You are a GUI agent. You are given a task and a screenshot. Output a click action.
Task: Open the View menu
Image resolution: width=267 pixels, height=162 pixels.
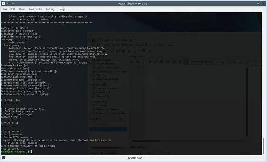22,9
